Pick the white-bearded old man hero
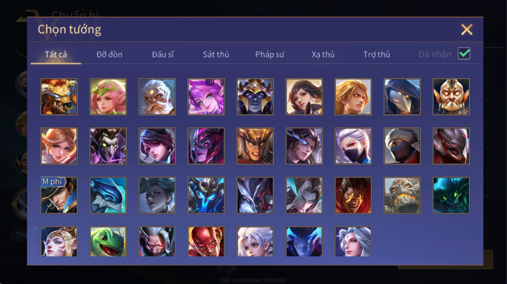This screenshot has height=284, width=507. click(x=157, y=97)
